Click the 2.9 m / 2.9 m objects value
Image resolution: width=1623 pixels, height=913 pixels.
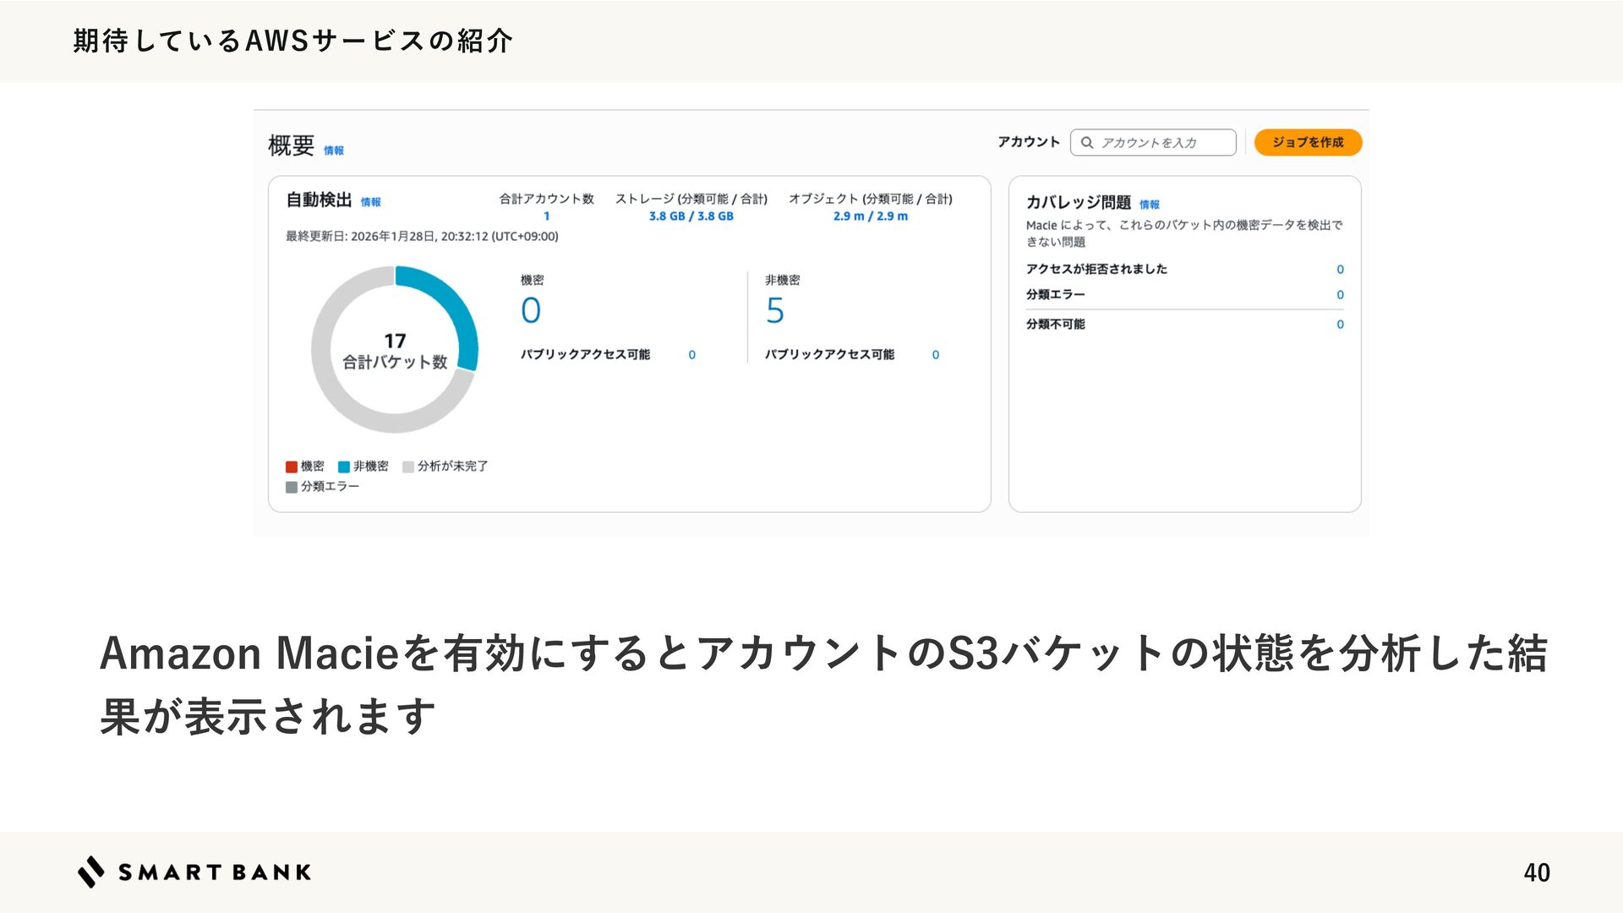pyautogui.click(x=870, y=216)
